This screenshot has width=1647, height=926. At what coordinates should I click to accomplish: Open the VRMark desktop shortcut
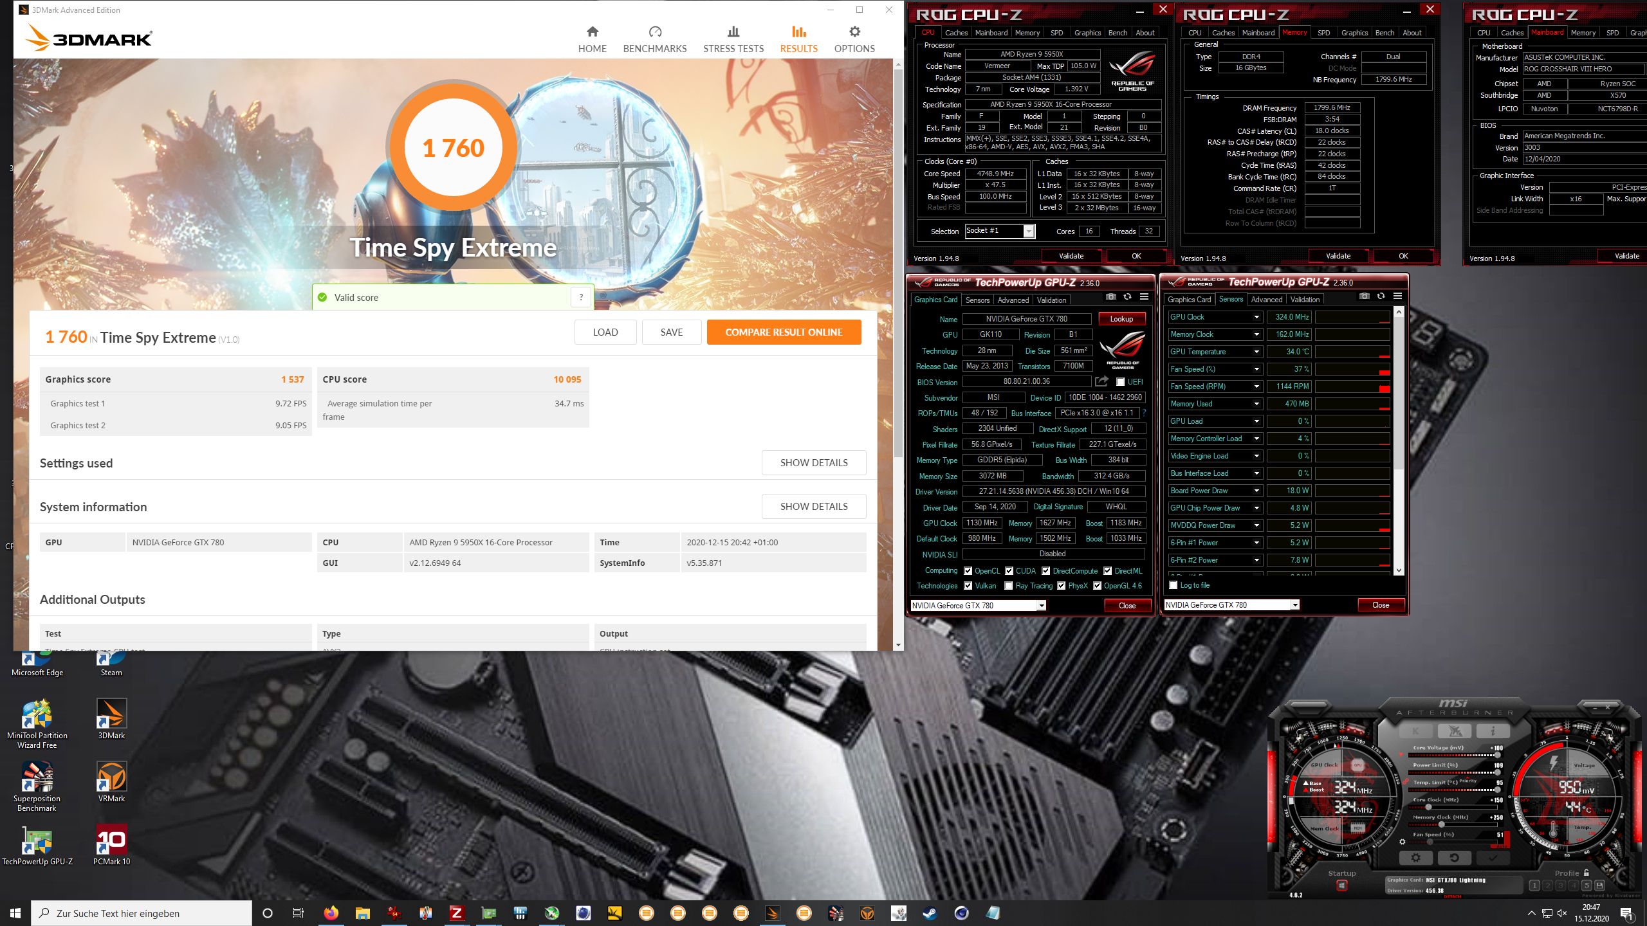point(111,782)
